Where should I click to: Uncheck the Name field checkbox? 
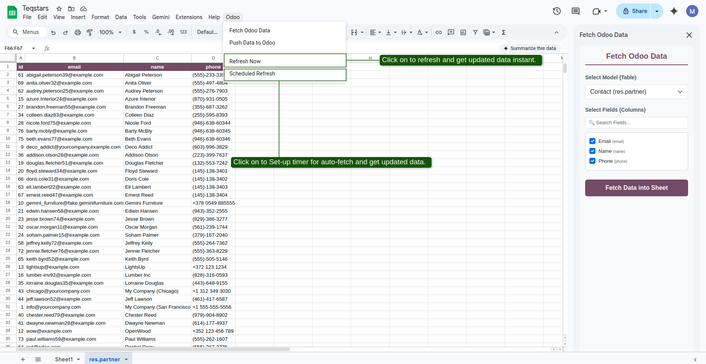click(592, 151)
